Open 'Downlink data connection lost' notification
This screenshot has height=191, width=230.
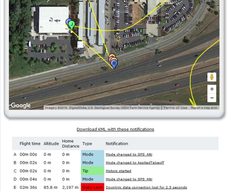(146, 187)
